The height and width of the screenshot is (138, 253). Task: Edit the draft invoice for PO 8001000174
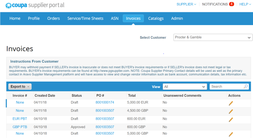[231, 103]
